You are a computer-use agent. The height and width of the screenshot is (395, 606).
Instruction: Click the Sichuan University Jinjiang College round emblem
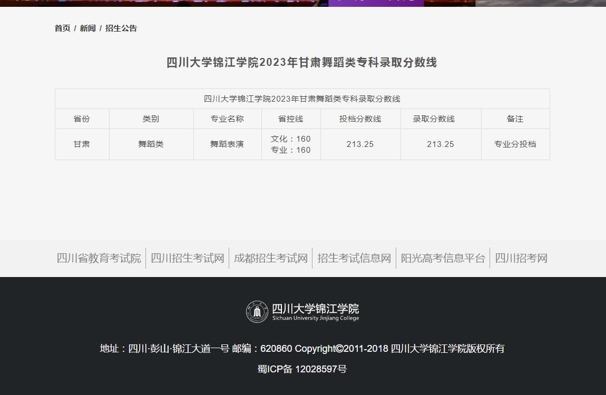tap(257, 312)
